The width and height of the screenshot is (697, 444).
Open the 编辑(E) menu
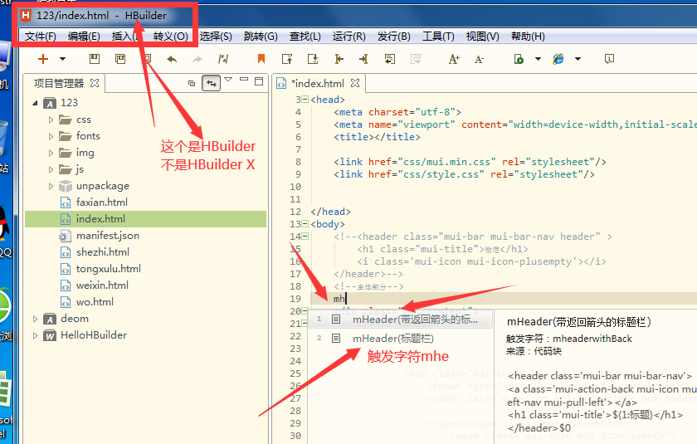[84, 37]
